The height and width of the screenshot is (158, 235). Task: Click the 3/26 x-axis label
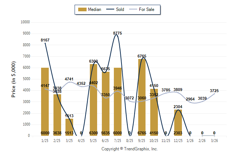click(215, 140)
